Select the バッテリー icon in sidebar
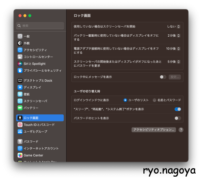Viewport: 202px width, 180px height. click(x=20, y=108)
